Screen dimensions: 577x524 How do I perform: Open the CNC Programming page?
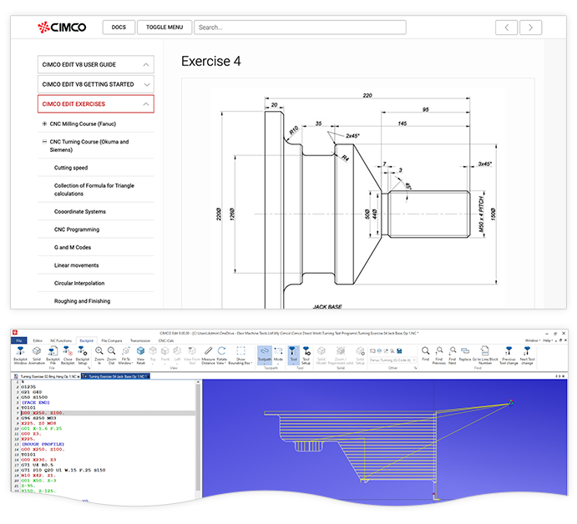(77, 229)
